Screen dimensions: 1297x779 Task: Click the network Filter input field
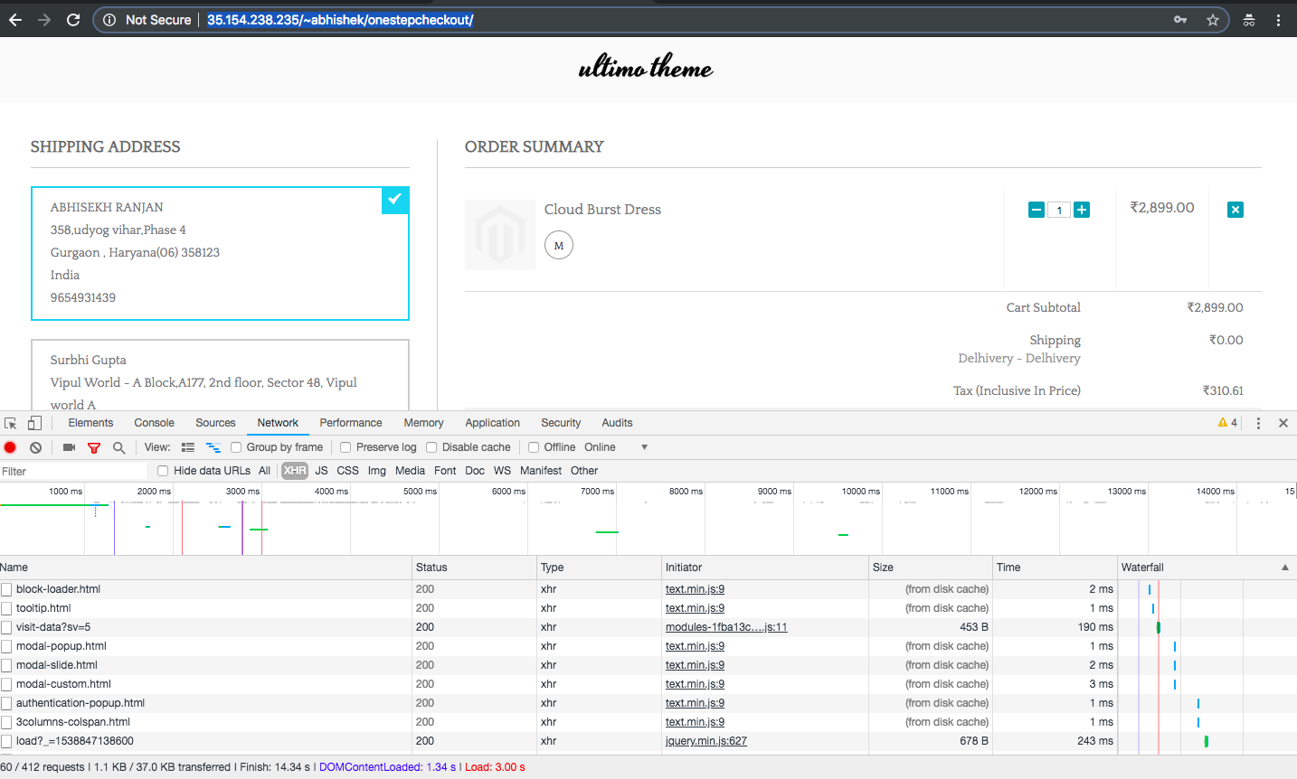click(x=72, y=470)
